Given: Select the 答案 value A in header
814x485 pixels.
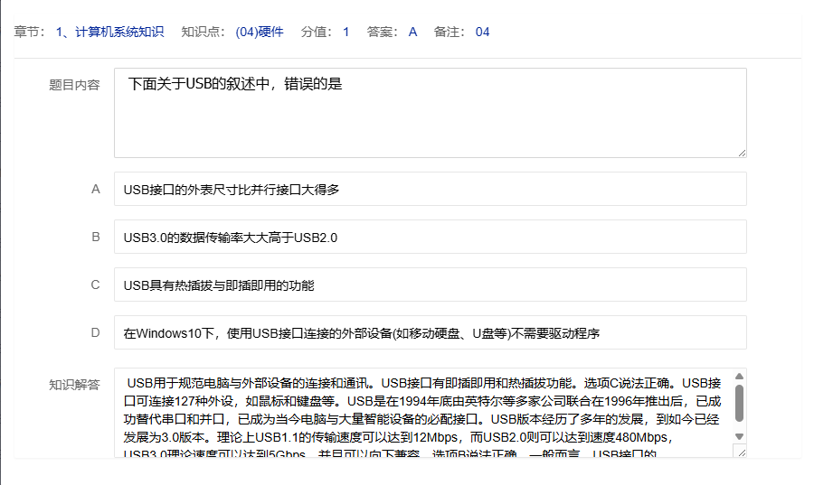Looking at the screenshot, I should [412, 32].
